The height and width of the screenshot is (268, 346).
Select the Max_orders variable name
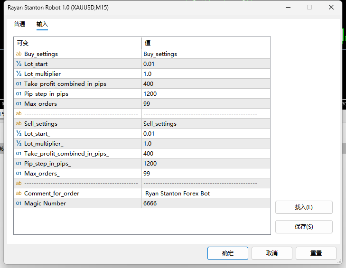tap(40, 104)
